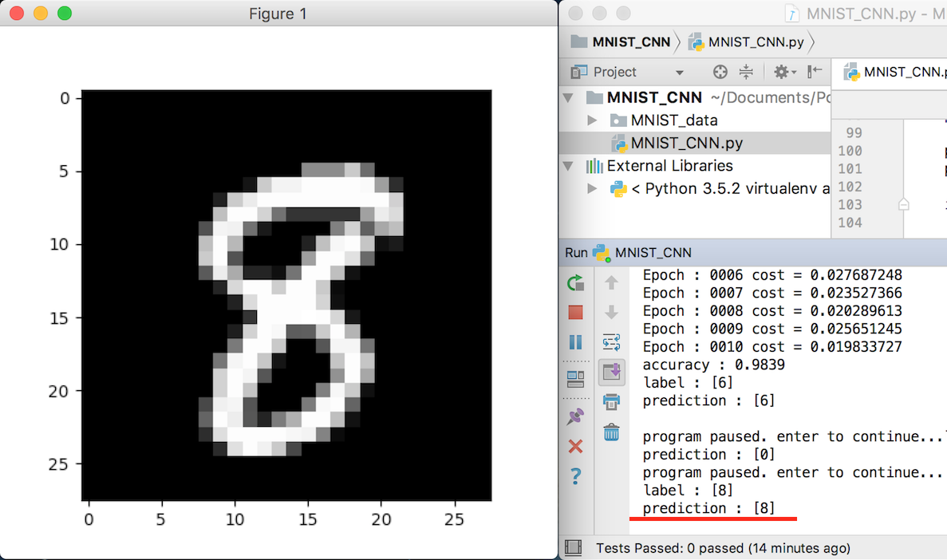Move up the stack trace with up arrow

(611, 282)
